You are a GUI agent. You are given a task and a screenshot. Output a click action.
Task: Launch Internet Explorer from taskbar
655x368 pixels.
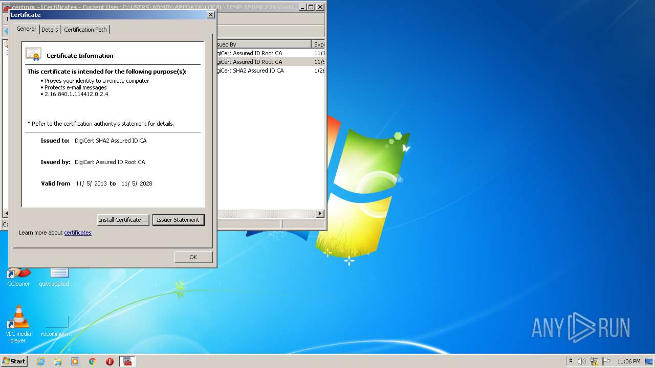(40, 361)
